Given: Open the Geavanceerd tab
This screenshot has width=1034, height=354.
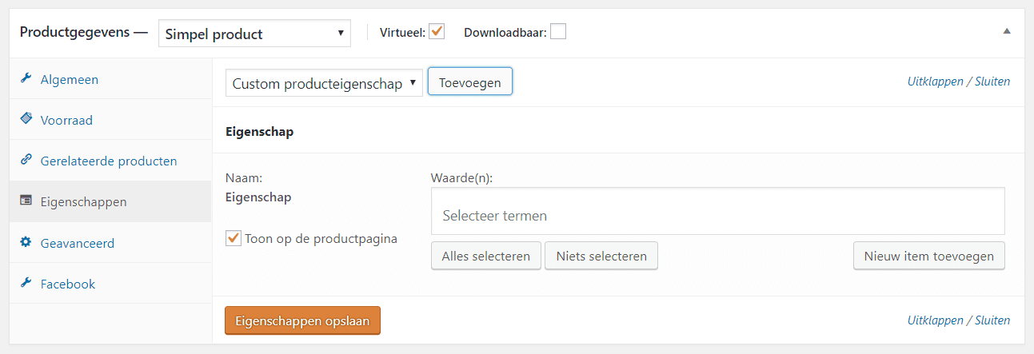Looking at the screenshot, I should (x=110, y=242).
